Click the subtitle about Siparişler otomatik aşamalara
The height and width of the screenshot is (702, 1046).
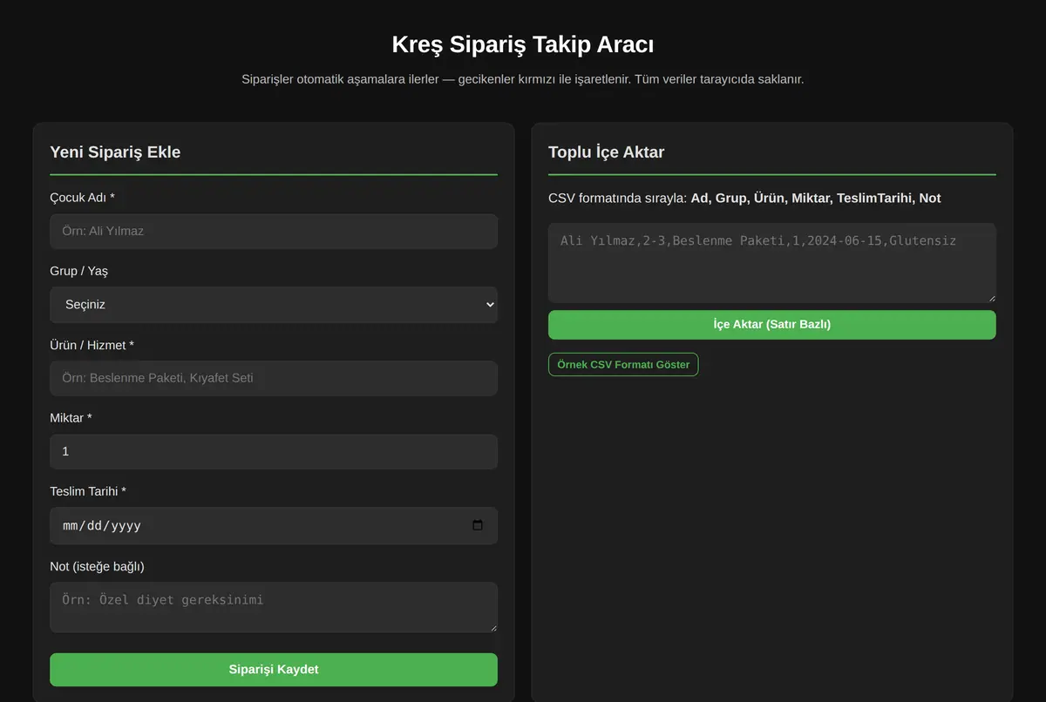pos(523,79)
